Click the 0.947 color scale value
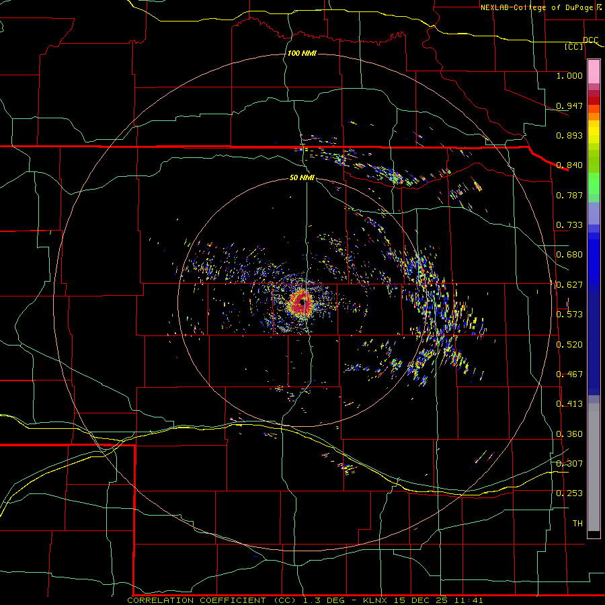 pos(569,106)
